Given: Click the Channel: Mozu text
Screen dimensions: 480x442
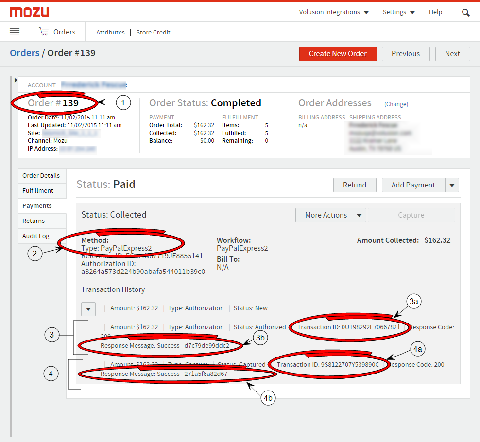Looking at the screenshot, I should [x=48, y=141].
